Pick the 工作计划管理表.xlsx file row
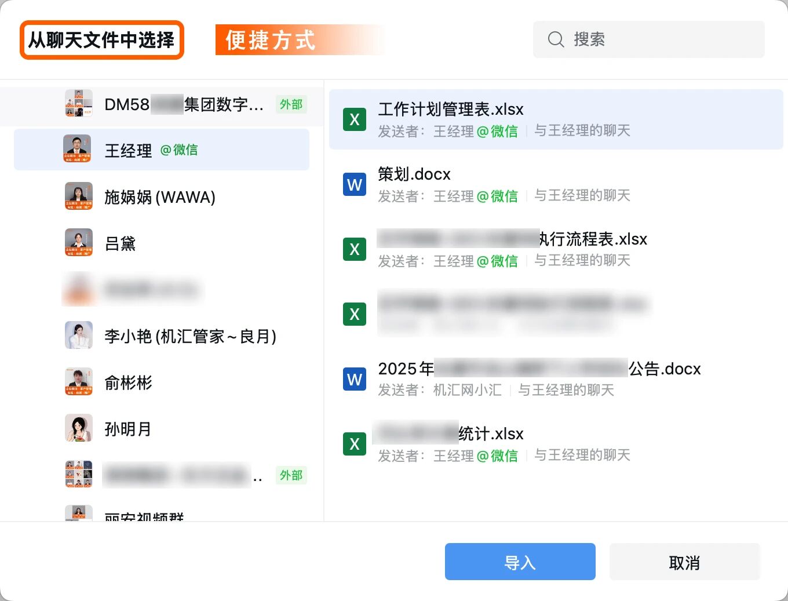The width and height of the screenshot is (788, 601). (x=555, y=119)
